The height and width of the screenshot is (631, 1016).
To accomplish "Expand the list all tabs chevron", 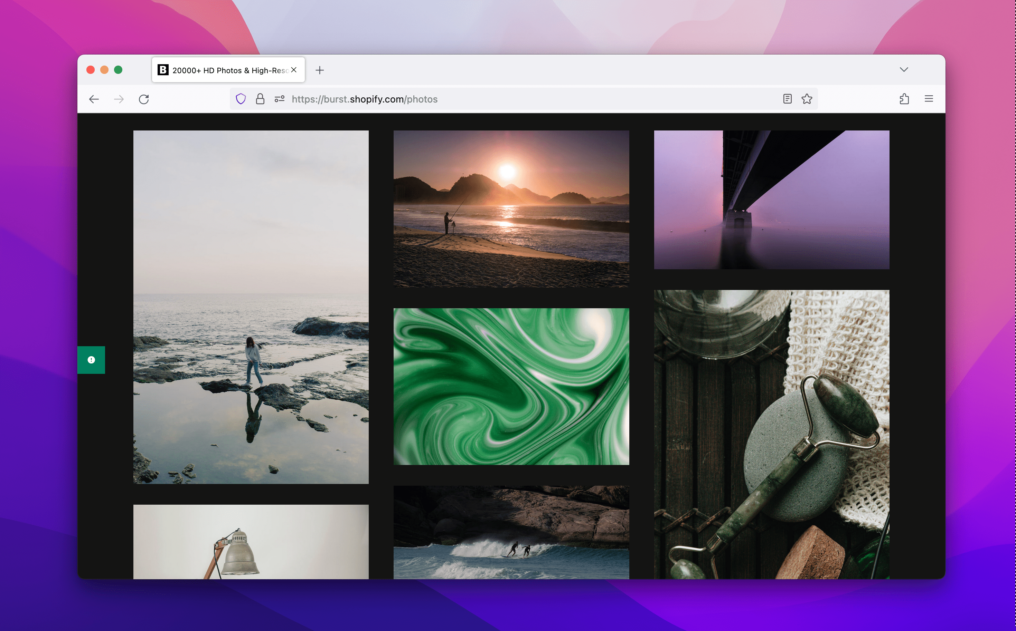I will pos(904,70).
